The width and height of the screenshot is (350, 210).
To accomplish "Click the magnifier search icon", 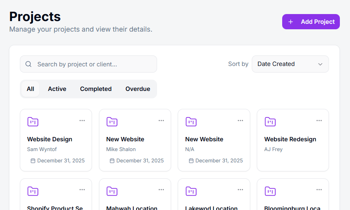I will click(x=28, y=64).
